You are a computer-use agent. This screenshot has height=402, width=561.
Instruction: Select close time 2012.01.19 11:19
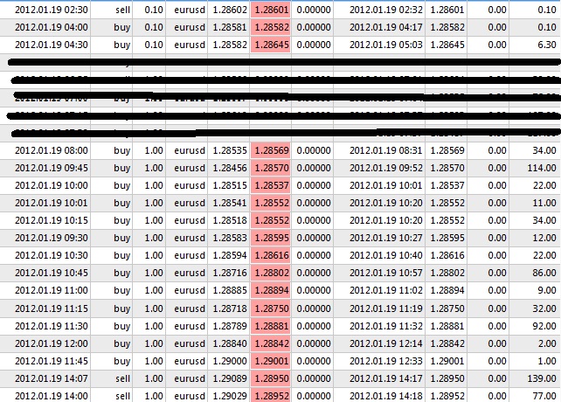[x=385, y=308]
